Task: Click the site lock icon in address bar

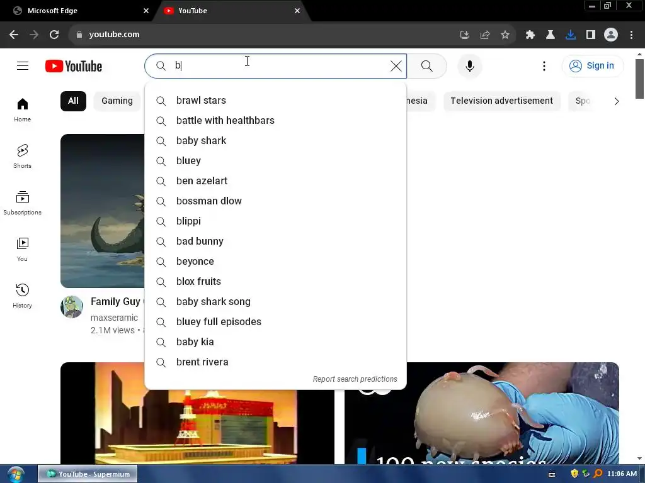Action: pos(79,35)
